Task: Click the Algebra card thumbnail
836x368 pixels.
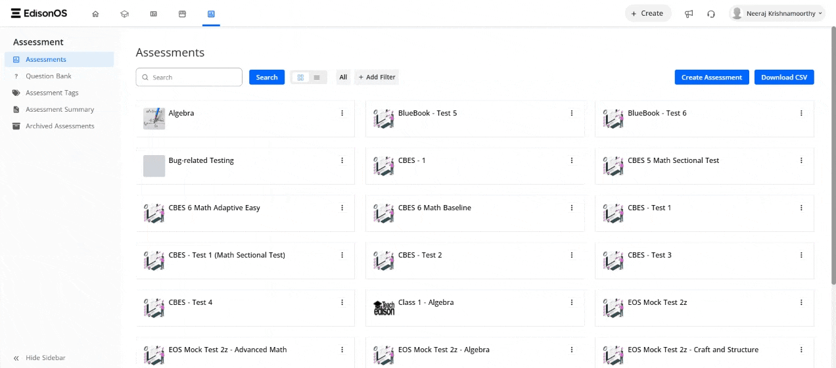Action: click(x=154, y=119)
